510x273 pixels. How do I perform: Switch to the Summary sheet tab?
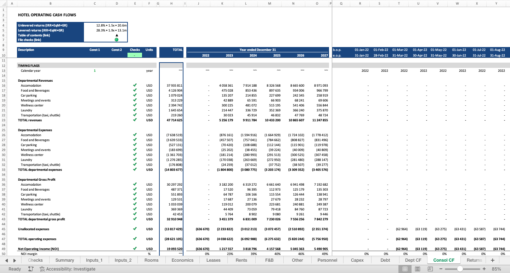[65, 260]
